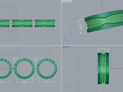123x92 pixels.
Task: Click the Perspective viewport title label
Action: (66, 1)
